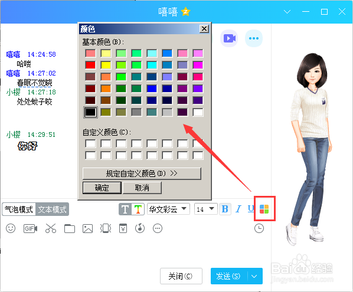Click the girl avatar QQ show image
The height and width of the screenshot is (292, 353).
click(x=309, y=149)
